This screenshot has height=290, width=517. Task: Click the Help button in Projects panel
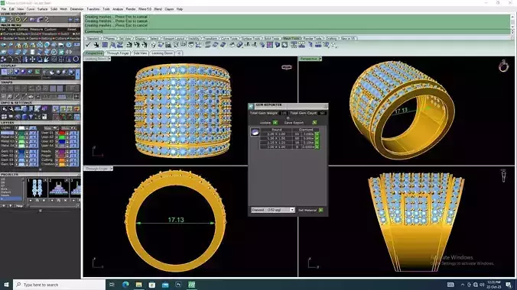pyautogui.click(x=19, y=206)
